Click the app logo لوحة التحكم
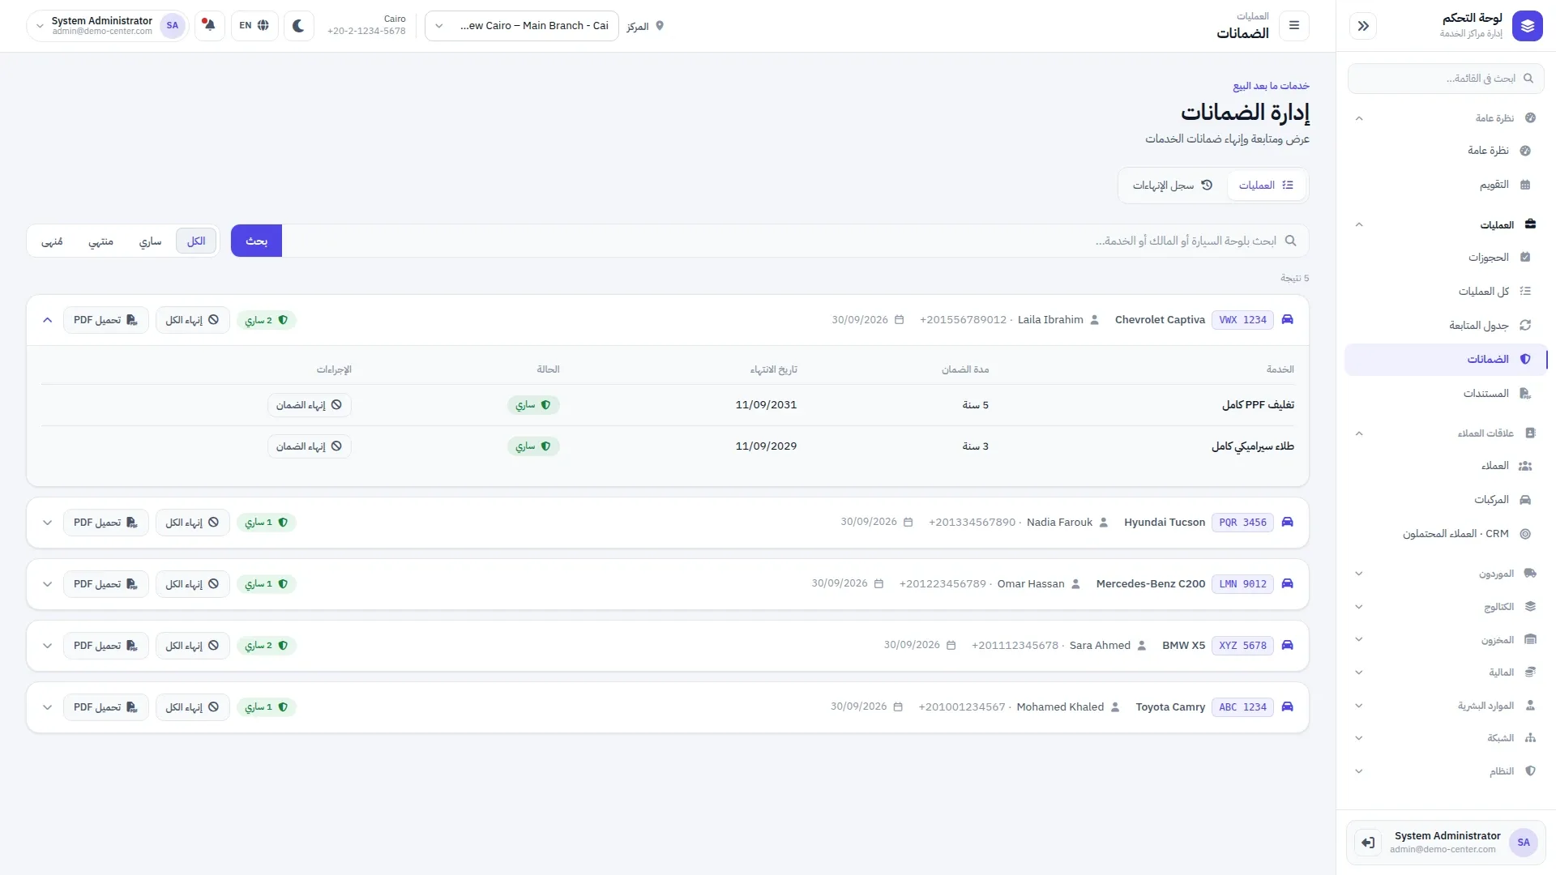Viewport: 1556px width, 875px height. 1527,26
